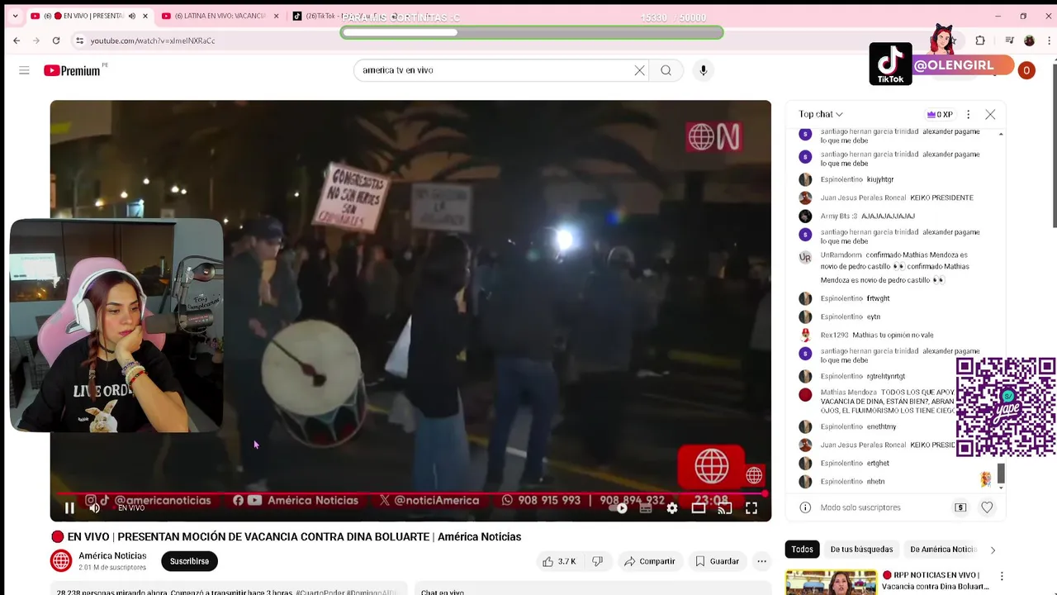1057x595 pixels.
Task: Click the video title text
Action: [x=286, y=536]
